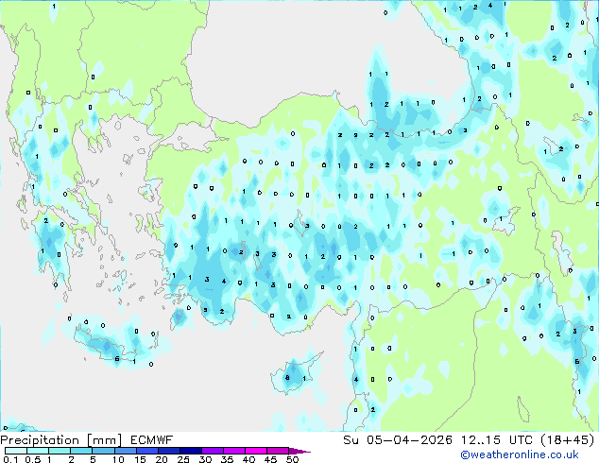Click the '35' legend scale label
Screen dimensions: 599x463
click(x=227, y=459)
